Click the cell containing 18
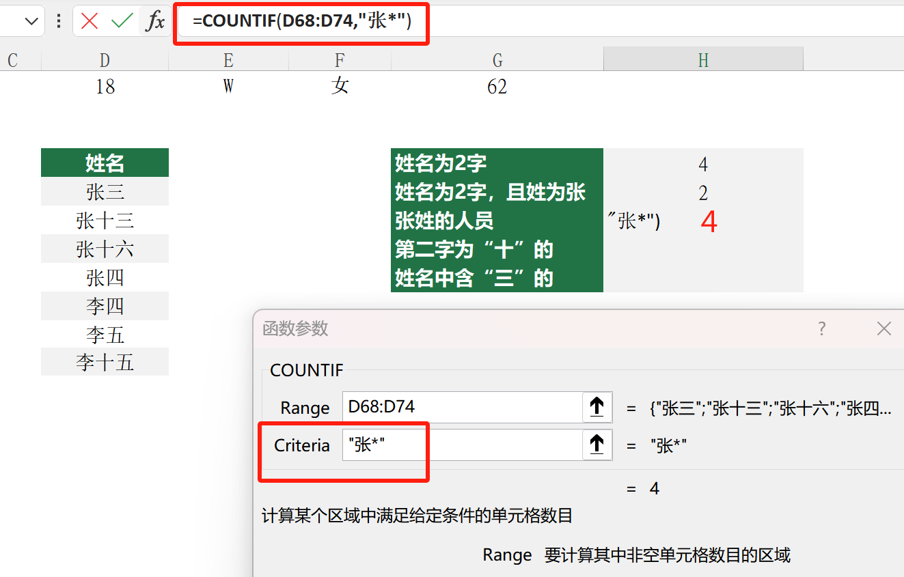 point(105,87)
